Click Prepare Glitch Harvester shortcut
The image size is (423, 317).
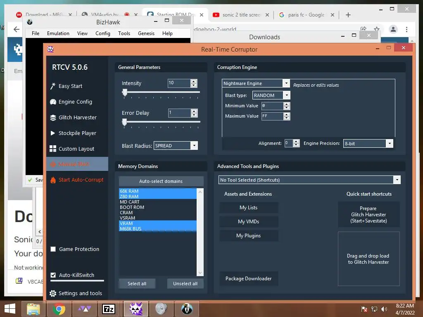pos(368,215)
